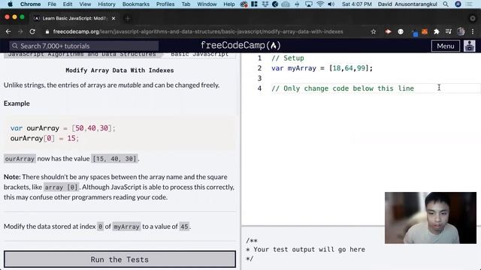Click the blue extension icon in toolbar
Viewport: 481px width, 270px height.
tap(414, 33)
